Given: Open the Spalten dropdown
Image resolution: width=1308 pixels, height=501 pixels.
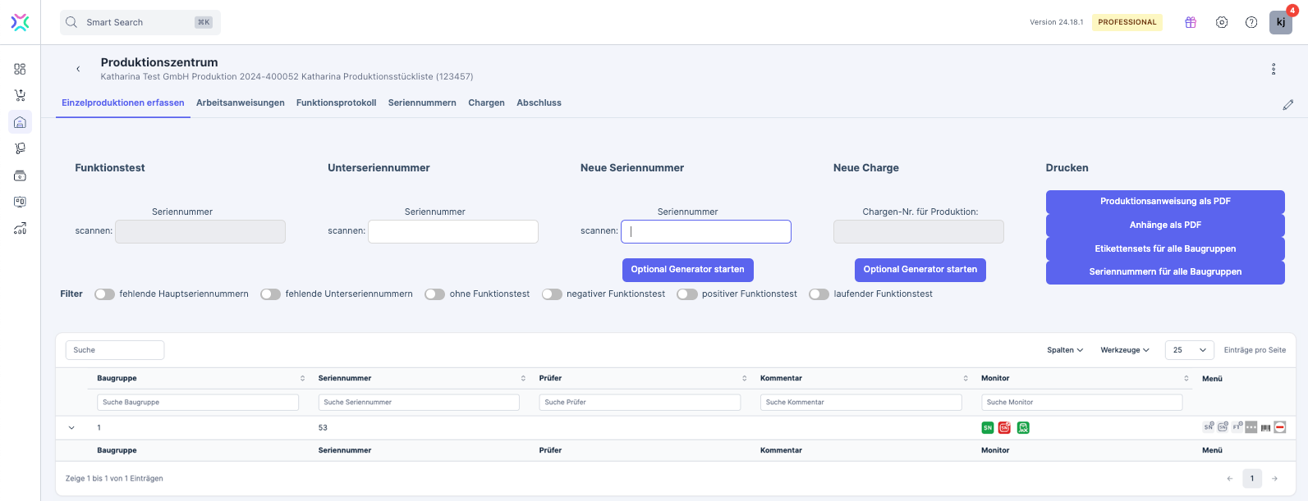Looking at the screenshot, I should [x=1065, y=350].
